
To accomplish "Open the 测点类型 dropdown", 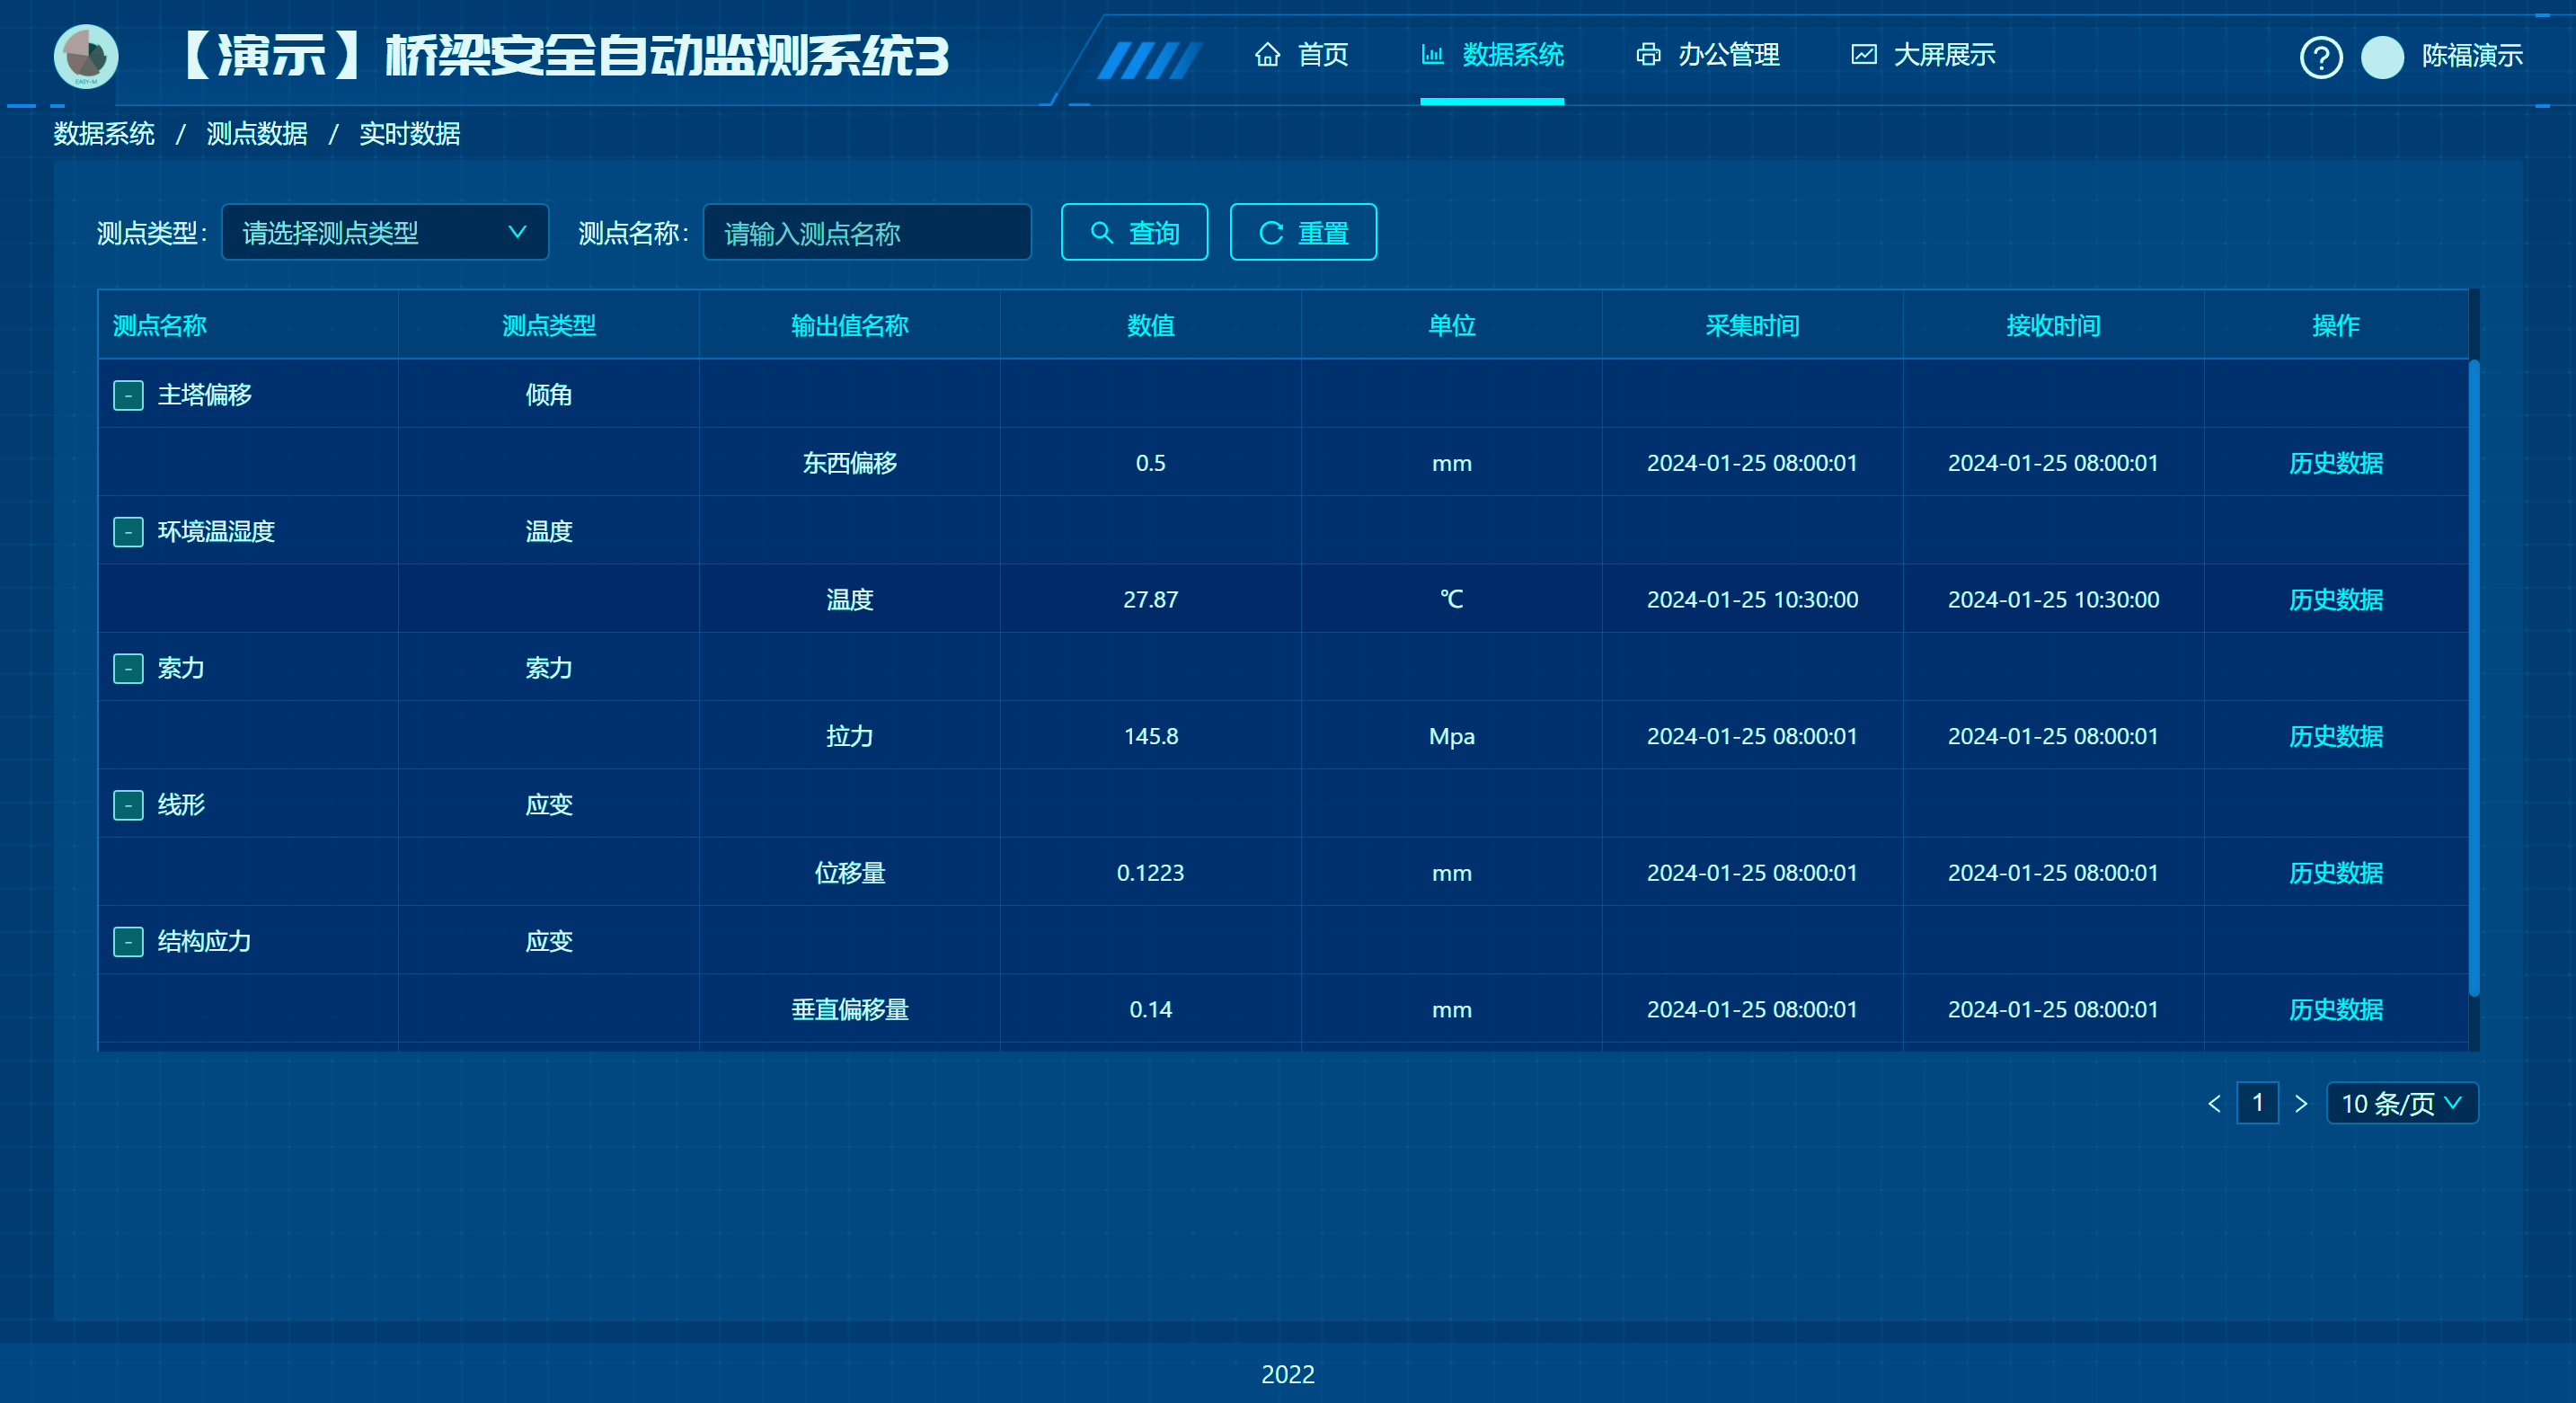I will (385, 233).
